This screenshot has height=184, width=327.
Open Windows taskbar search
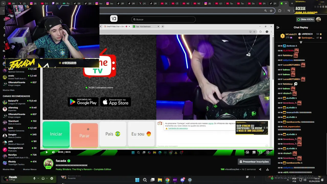pos(145,180)
